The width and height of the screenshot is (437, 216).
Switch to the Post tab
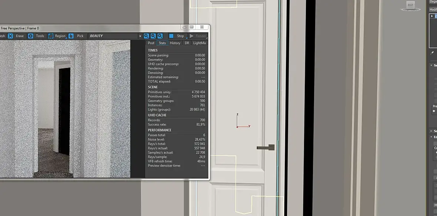[151, 43]
